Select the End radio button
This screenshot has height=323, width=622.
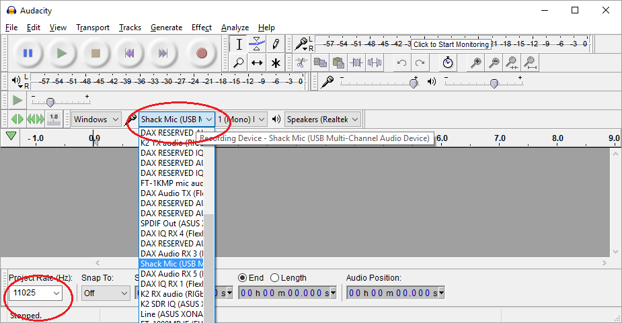(242, 278)
